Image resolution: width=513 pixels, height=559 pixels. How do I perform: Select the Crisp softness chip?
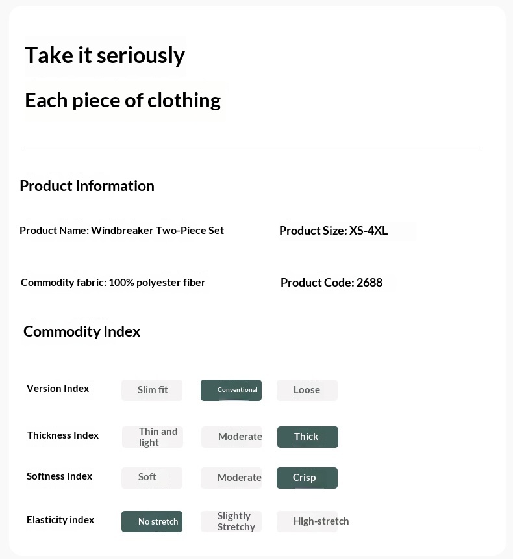(x=307, y=478)
